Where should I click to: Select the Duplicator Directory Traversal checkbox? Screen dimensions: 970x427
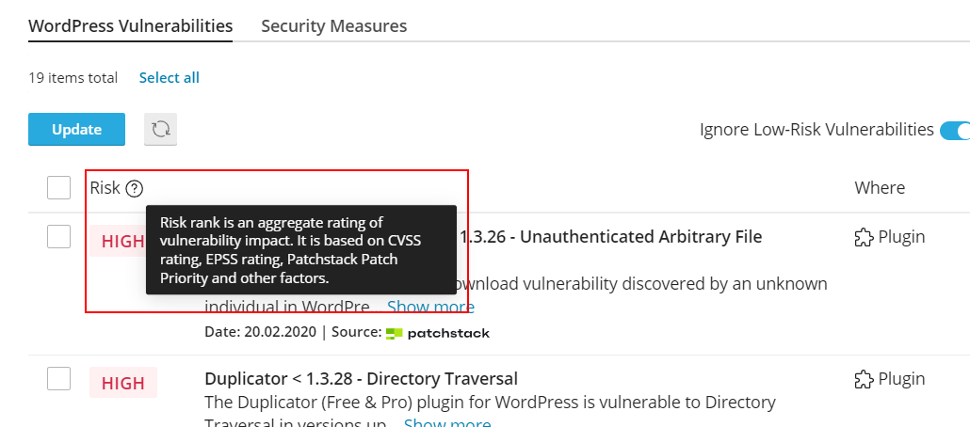59,379
